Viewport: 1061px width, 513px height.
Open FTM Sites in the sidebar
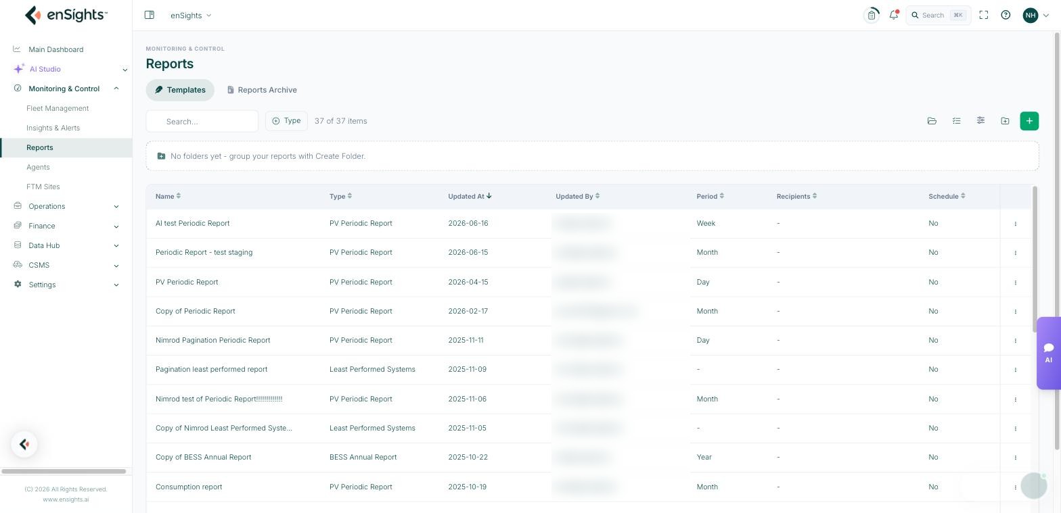(x=43, y=187)
